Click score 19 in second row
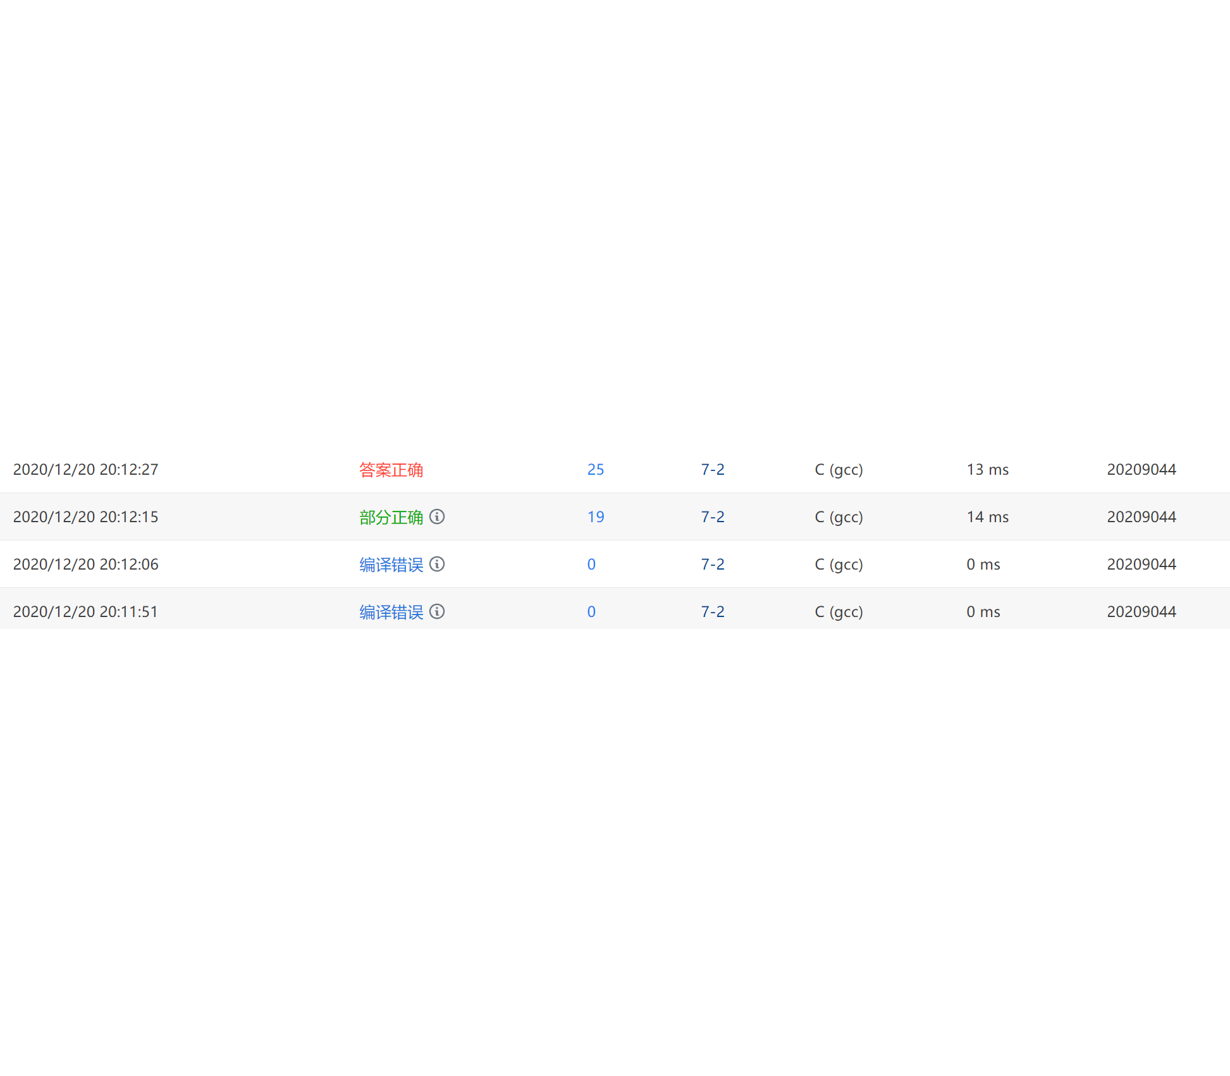Viewport: 1230px width, 1076px height. [595, 517]
